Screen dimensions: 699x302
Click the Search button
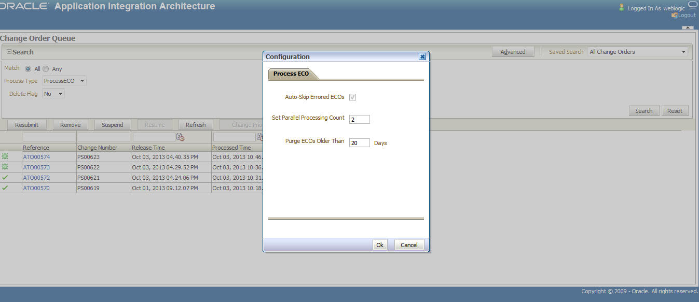coord(644,111)
